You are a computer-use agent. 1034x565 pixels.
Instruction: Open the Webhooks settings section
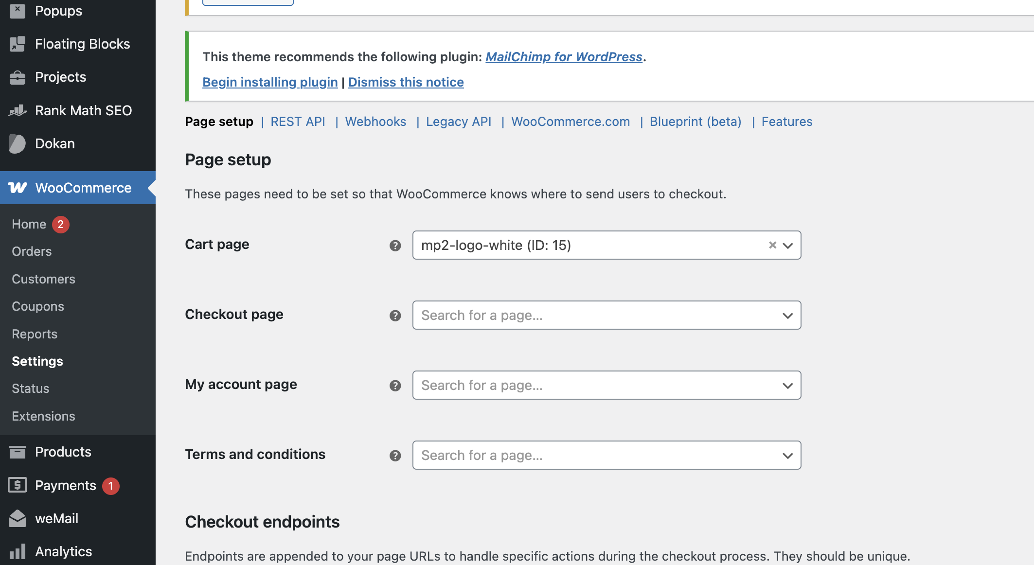375,122
